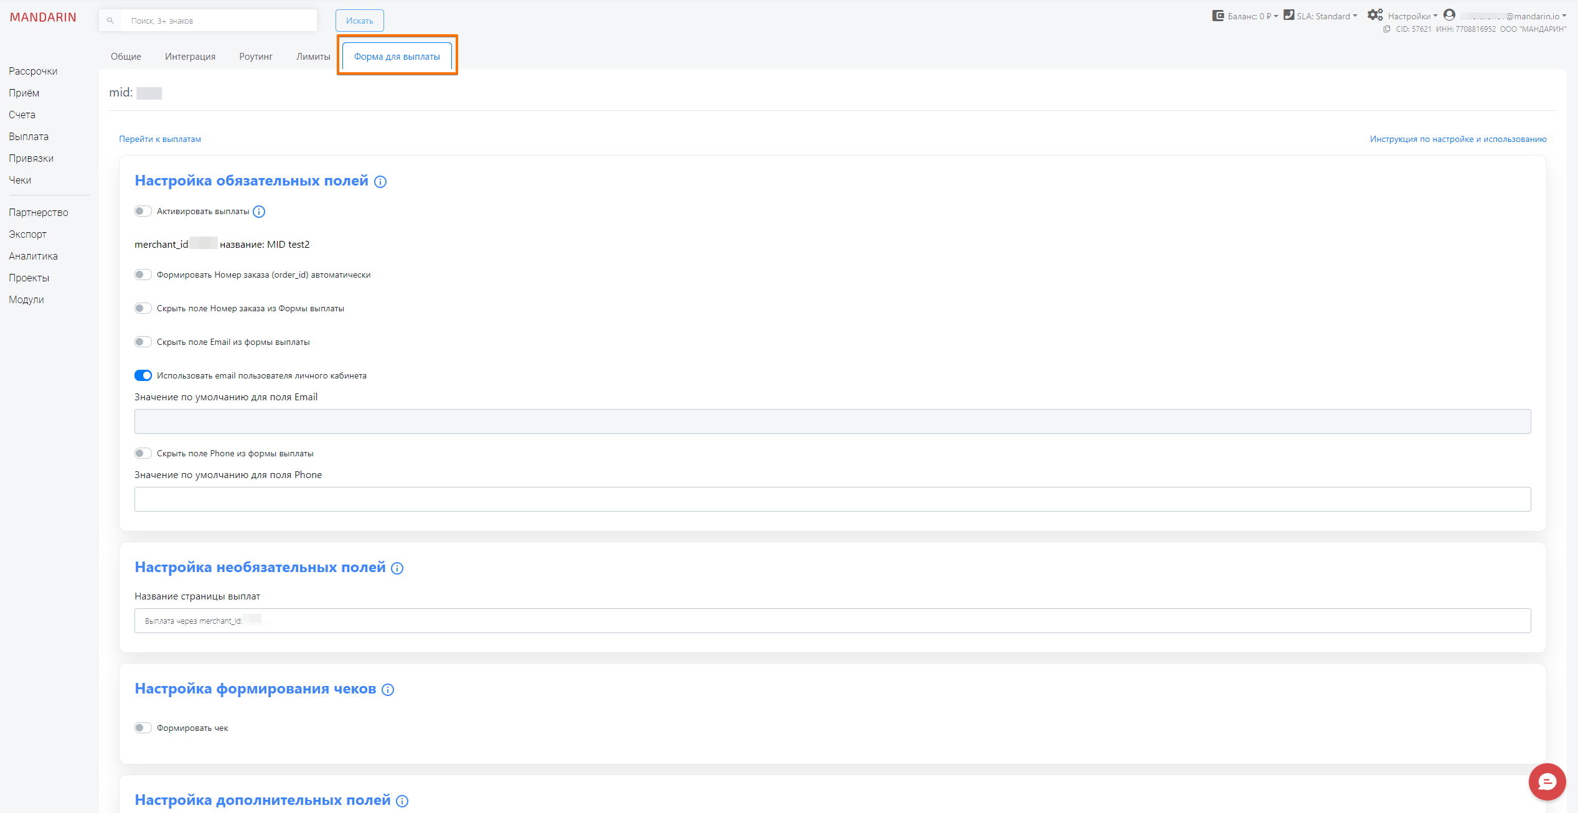Open the chat bubble in bottom right corner

[x=1547, y=781]
